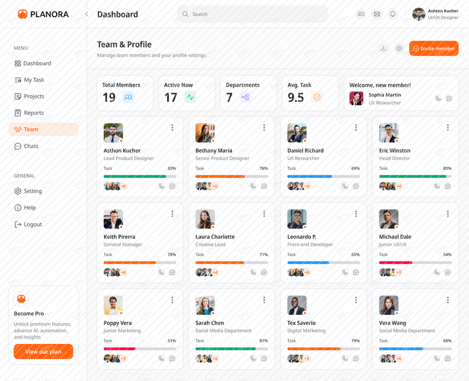Open the notifications bell
The image size is (469, 381).
tap(393, 14)
